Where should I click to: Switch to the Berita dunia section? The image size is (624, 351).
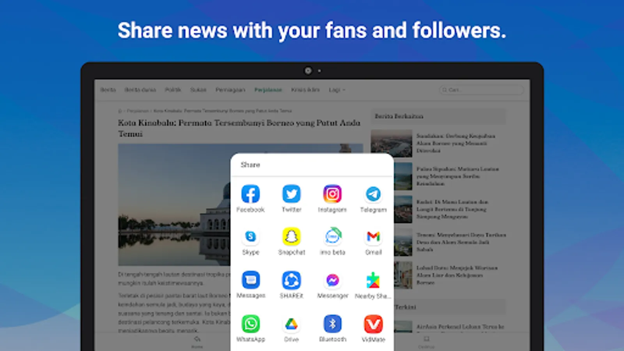(x=140, y=90)
